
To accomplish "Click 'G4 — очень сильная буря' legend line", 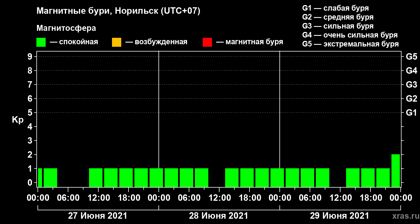I will (x=350, y=35).
